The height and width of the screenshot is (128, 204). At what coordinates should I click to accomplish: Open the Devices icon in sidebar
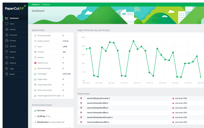[7, 46]
